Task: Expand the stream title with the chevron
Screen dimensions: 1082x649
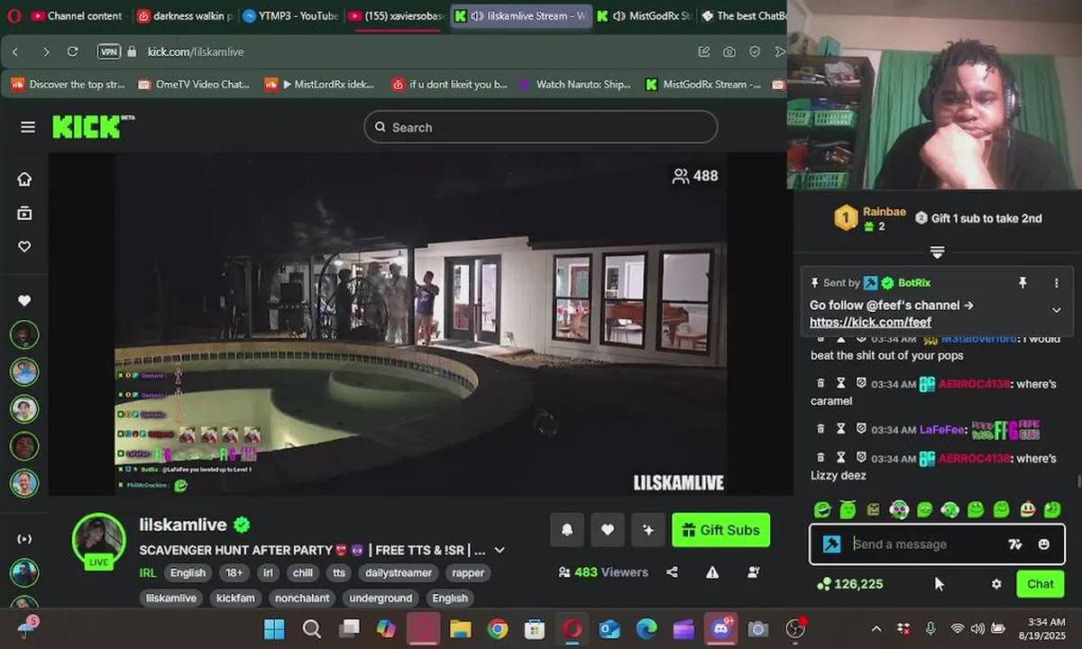Action: [x=500, y=550]
